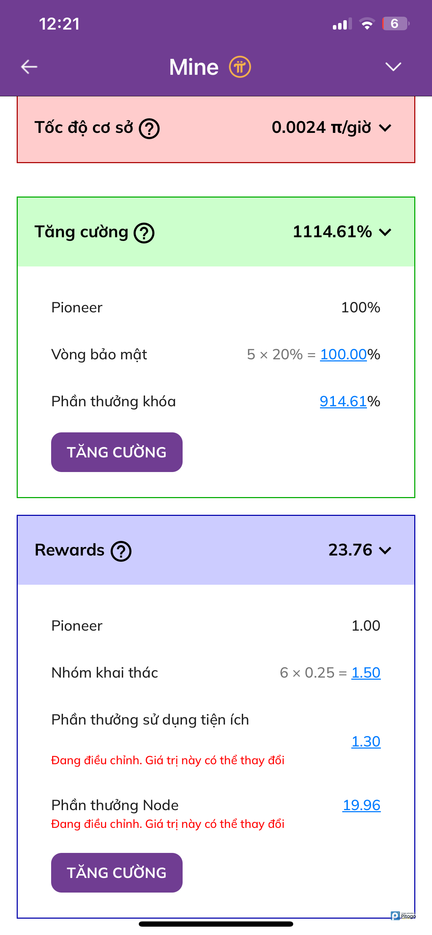Tap the battery indicator in status bar
Image resolution: width=432 pixels, height=935 pixels.
(x=395, y=24)
